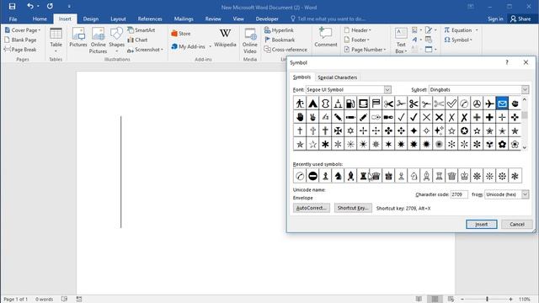Click the 0 words status bar entry
Screen dimensions: 539x303
pos(44,300)
